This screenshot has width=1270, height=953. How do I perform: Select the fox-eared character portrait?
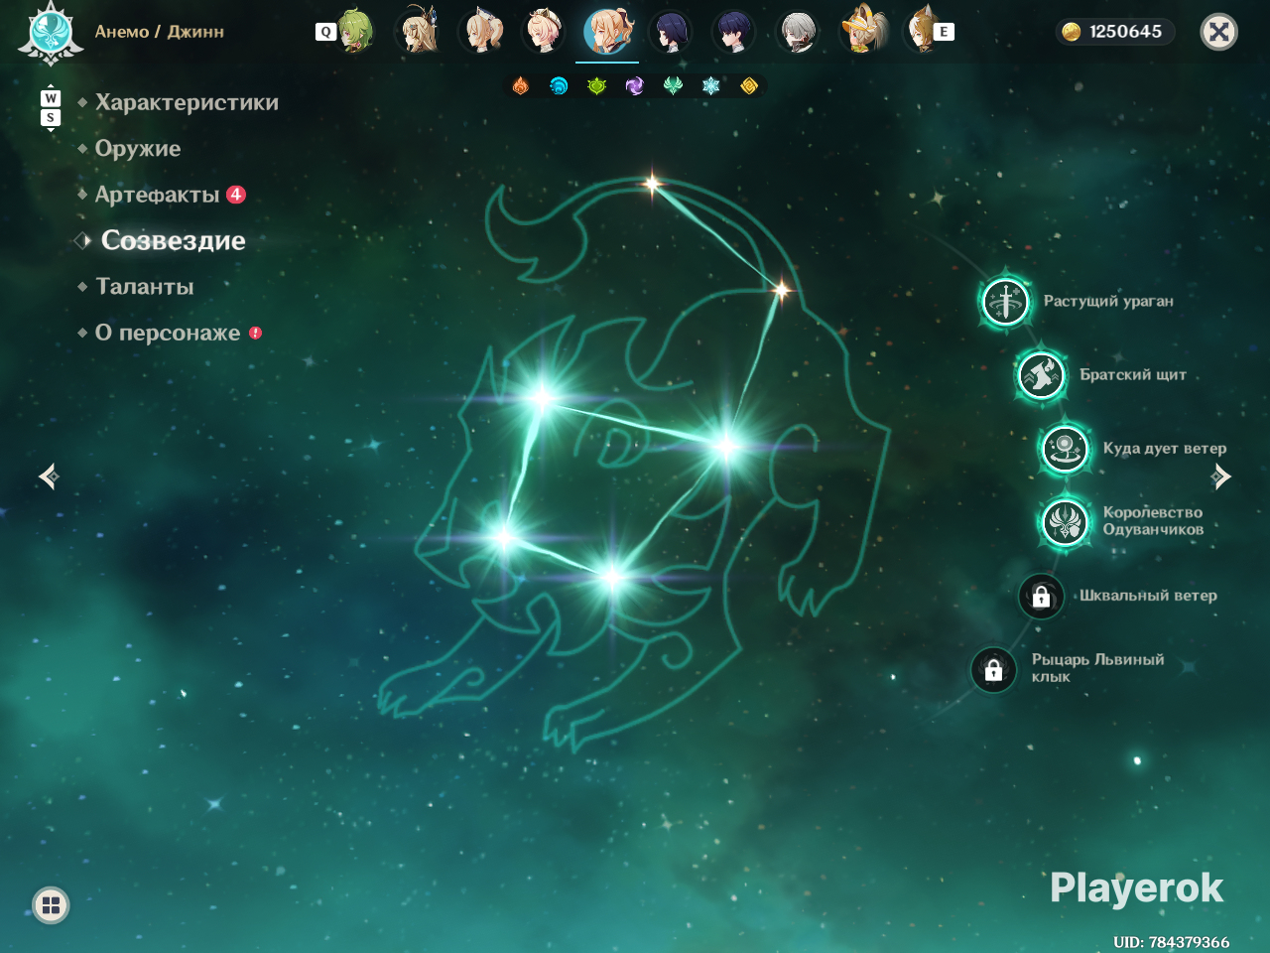coord(919,31)
